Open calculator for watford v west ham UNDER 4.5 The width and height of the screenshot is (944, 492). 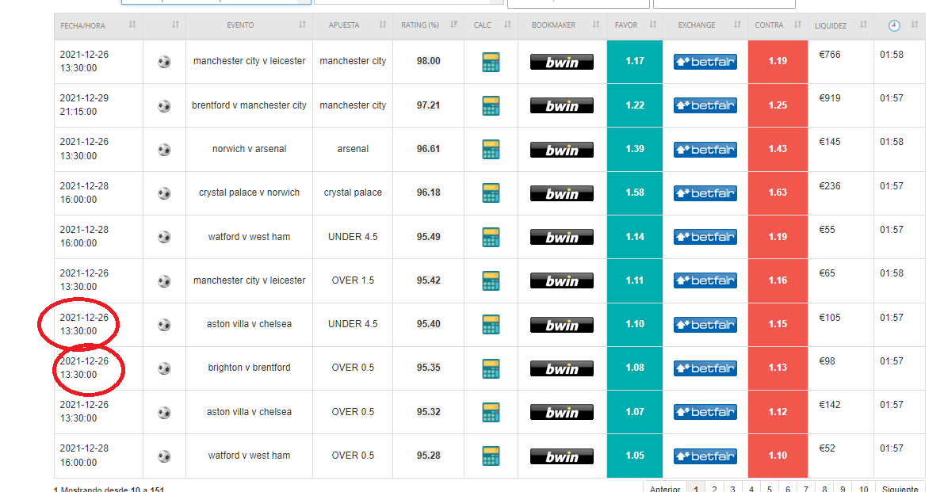tap(491, 237)
